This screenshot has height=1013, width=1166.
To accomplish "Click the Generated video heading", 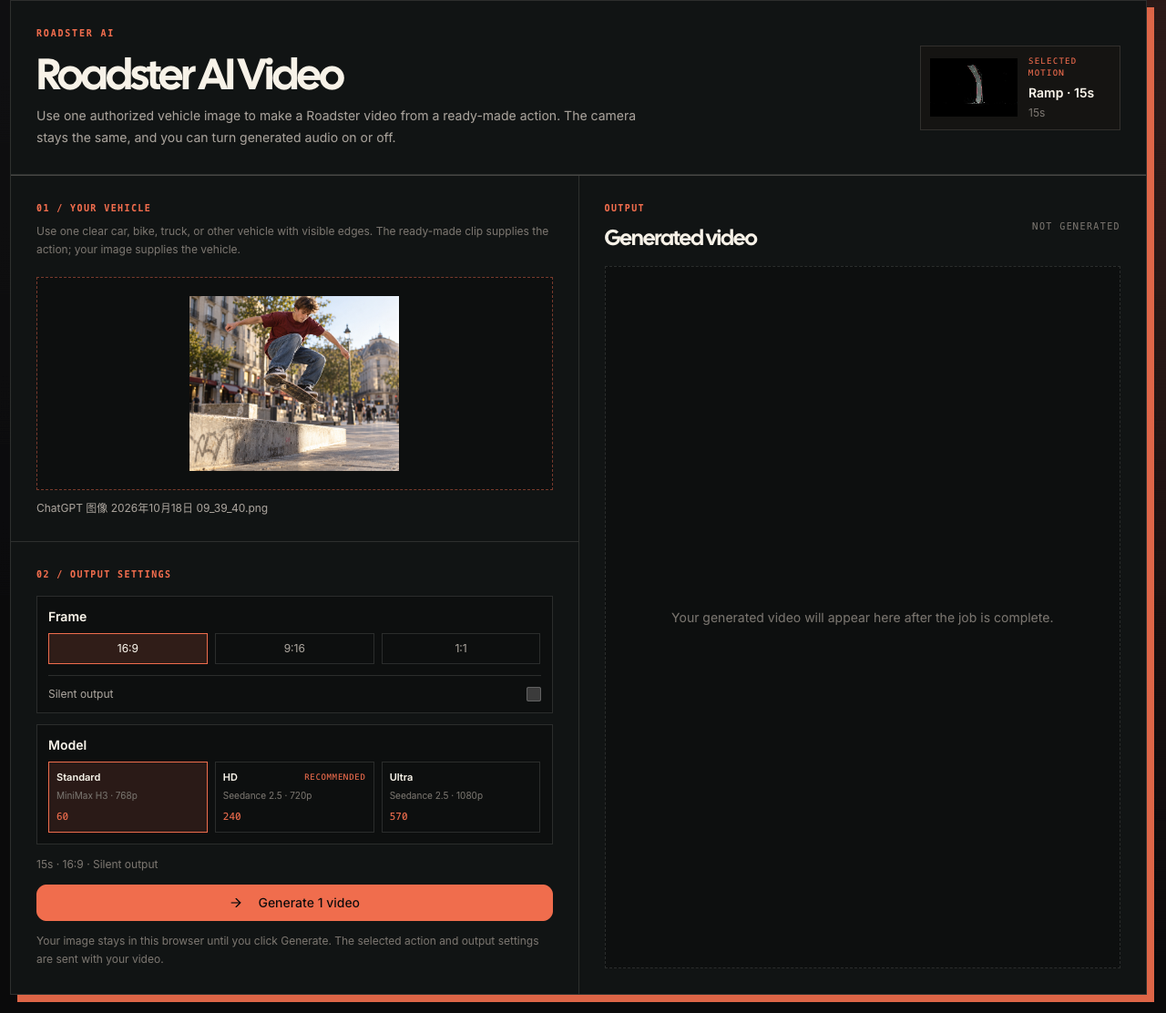I will [x=680, y=238].
